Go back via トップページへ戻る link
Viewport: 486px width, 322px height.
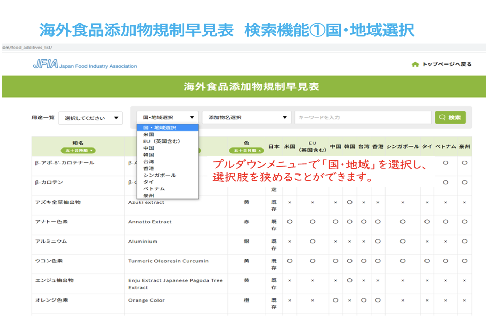[x=447, y=64]
